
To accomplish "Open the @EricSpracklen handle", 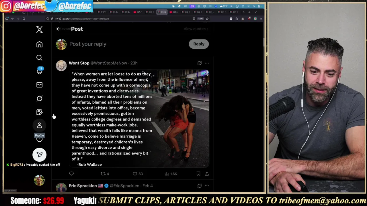I will [124, 186].
